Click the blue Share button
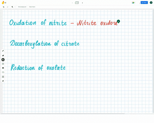The height and width of the screenshot is (123, 154). [x=144, y=3]
